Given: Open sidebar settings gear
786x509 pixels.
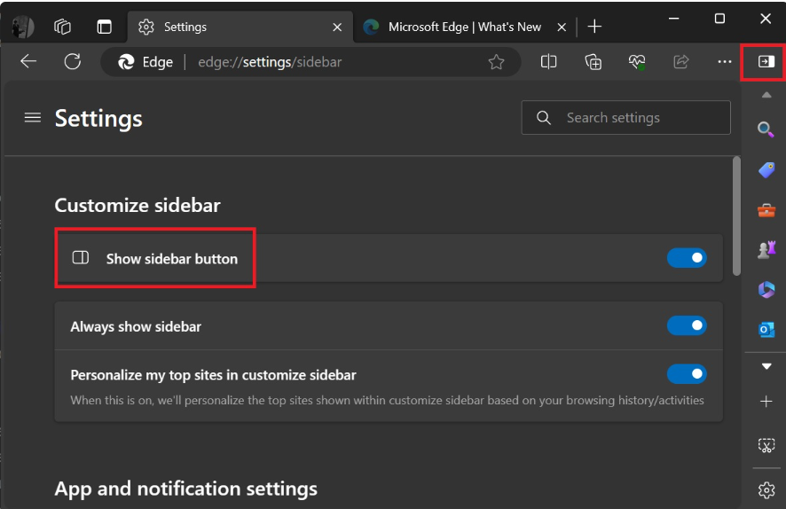Looking at the screenshot, I should (766, 490).
